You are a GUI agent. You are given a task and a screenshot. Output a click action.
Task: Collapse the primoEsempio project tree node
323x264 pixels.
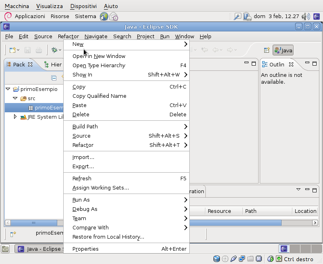(x=8, y=89)
